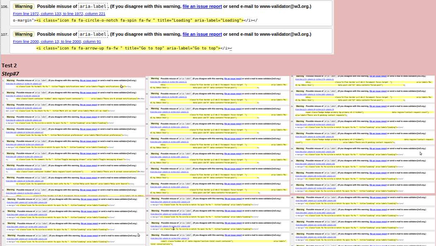
Task: Click the list number '106.'
Action: (x=5, y=6)
